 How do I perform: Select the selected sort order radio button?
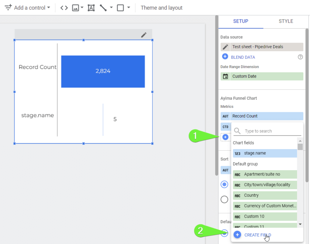(224, 184)
